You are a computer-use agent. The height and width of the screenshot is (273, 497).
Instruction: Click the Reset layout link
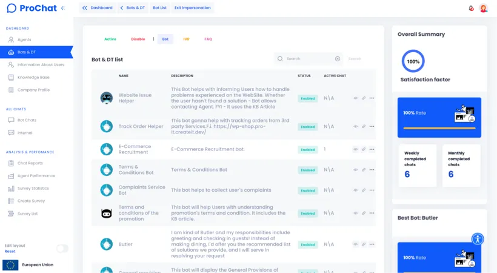click(x=10, y=251)
